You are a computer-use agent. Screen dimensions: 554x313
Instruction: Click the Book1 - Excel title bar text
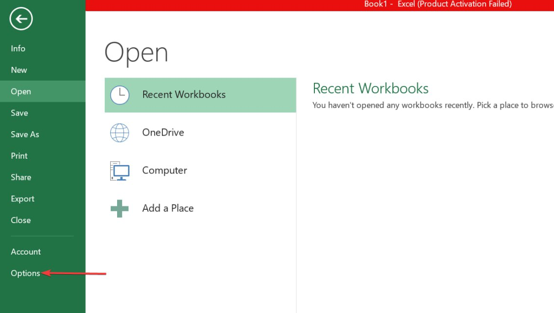(438, 4)
